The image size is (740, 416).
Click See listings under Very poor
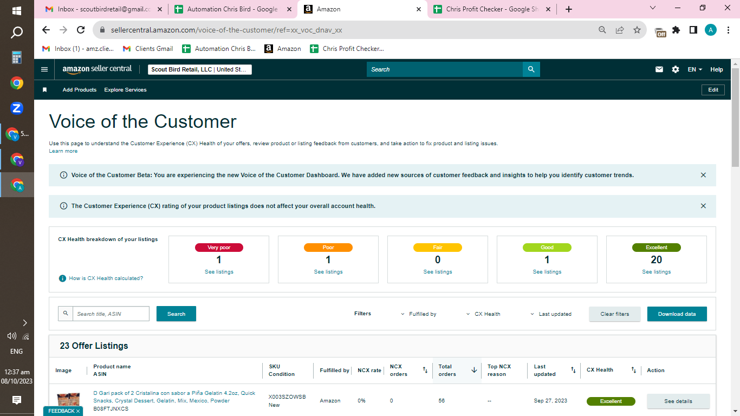[x=219, y=272]
